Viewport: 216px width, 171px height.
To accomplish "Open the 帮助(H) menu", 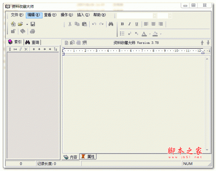I will tap(99, 15).
